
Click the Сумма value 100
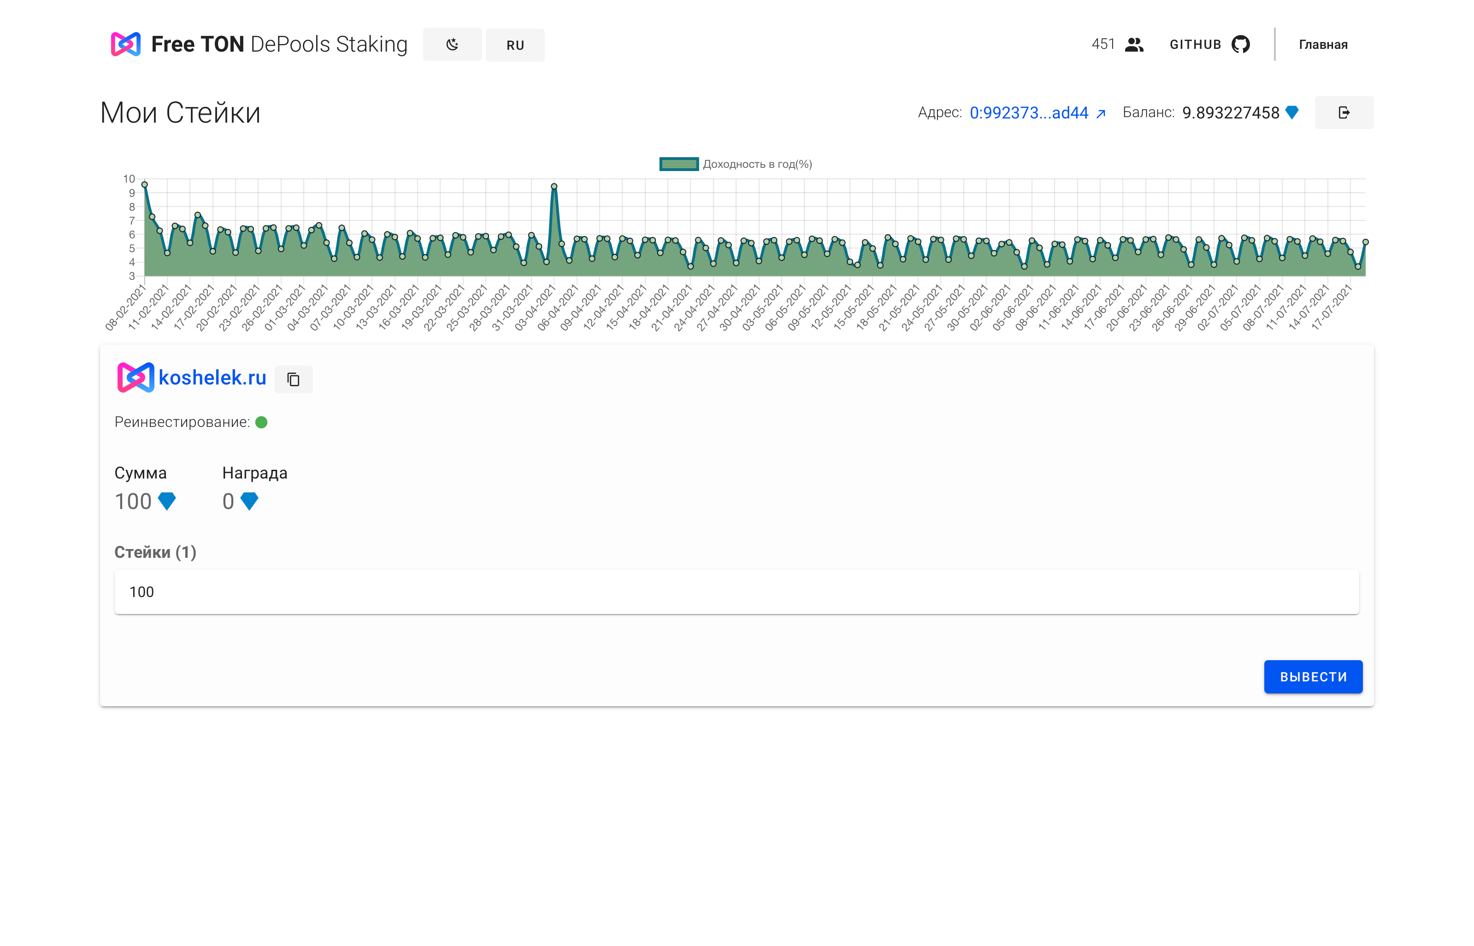[133, 501]
